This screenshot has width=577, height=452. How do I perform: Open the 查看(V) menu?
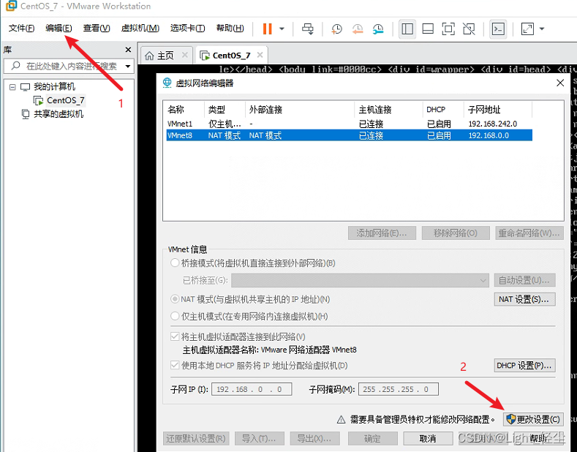point(97,29)
